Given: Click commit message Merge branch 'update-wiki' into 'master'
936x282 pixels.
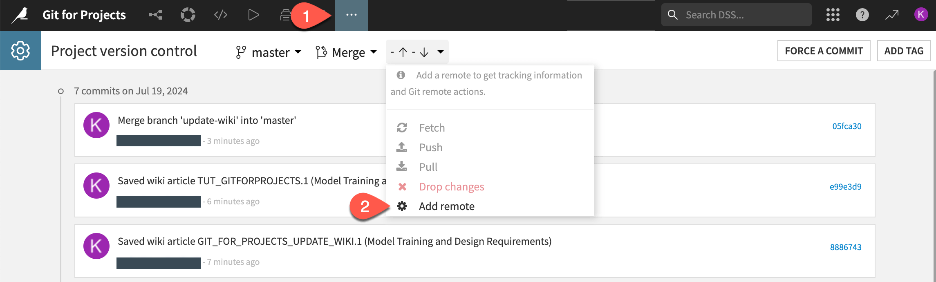Looking at the screenshot, I should point(207,121).
